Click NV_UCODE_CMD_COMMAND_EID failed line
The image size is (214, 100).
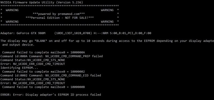51,75
